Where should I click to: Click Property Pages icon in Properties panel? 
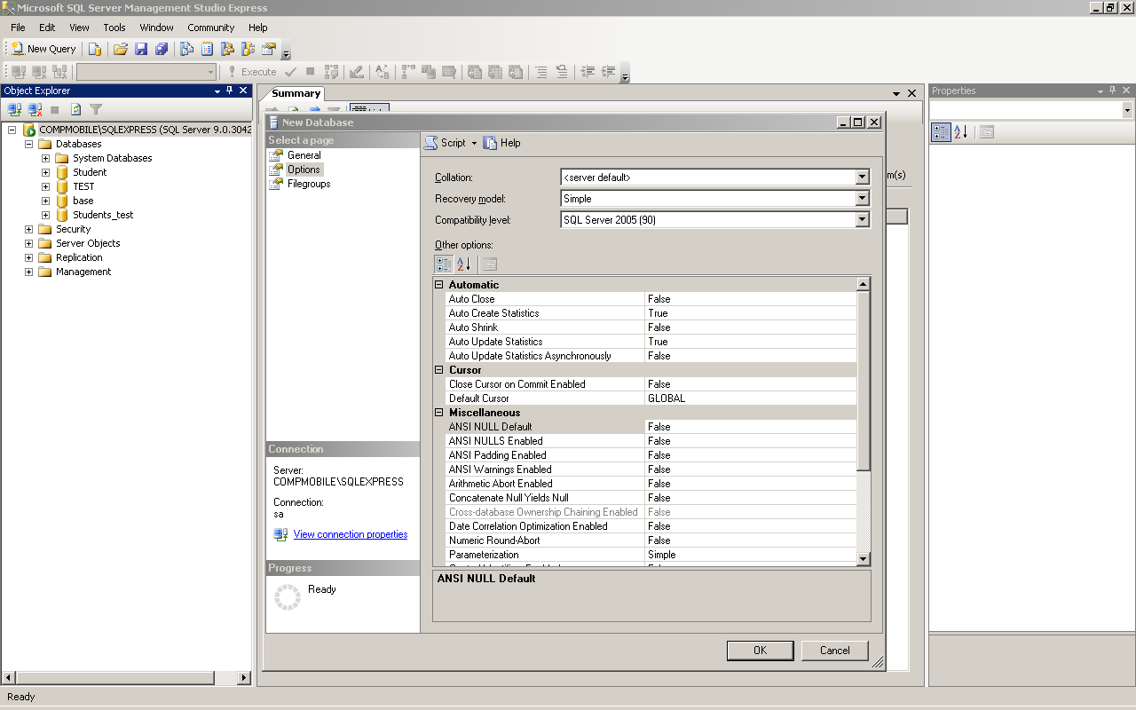[987, 132]
